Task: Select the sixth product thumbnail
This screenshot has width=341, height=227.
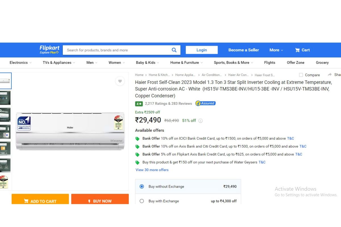Action: pyautogui.click(x=5, y=165)
